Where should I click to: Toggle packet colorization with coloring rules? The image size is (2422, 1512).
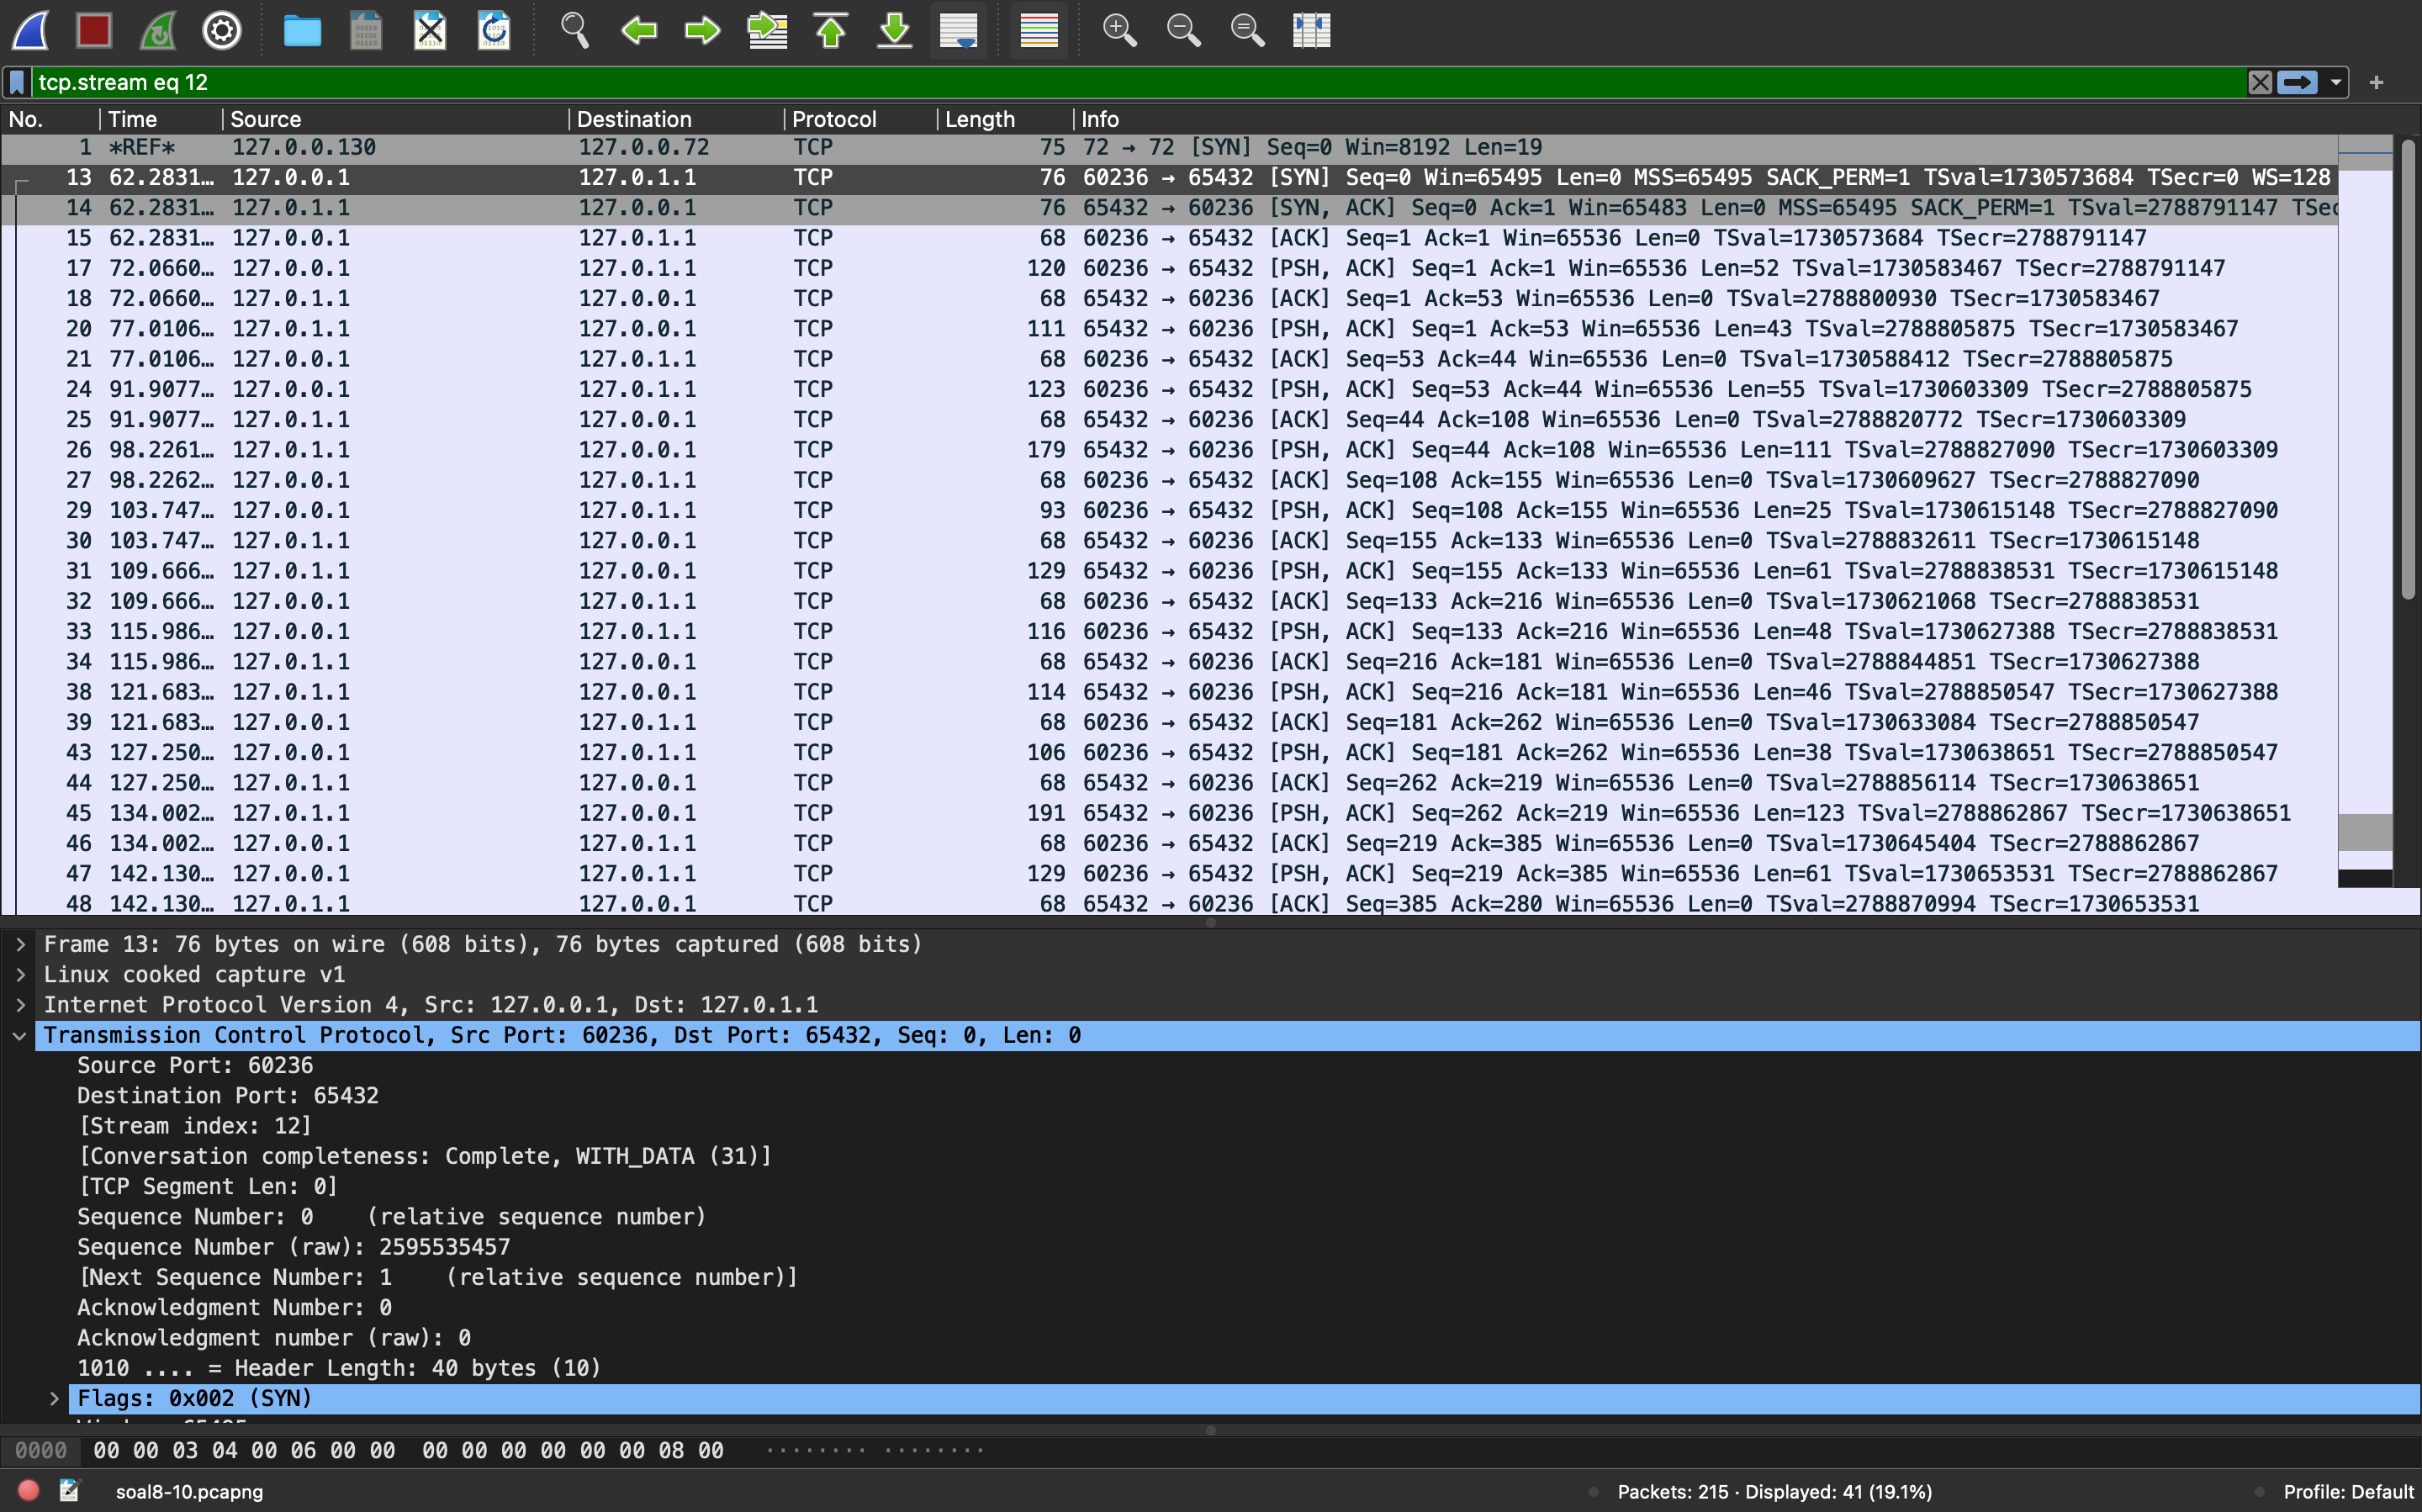(1038, 30)
